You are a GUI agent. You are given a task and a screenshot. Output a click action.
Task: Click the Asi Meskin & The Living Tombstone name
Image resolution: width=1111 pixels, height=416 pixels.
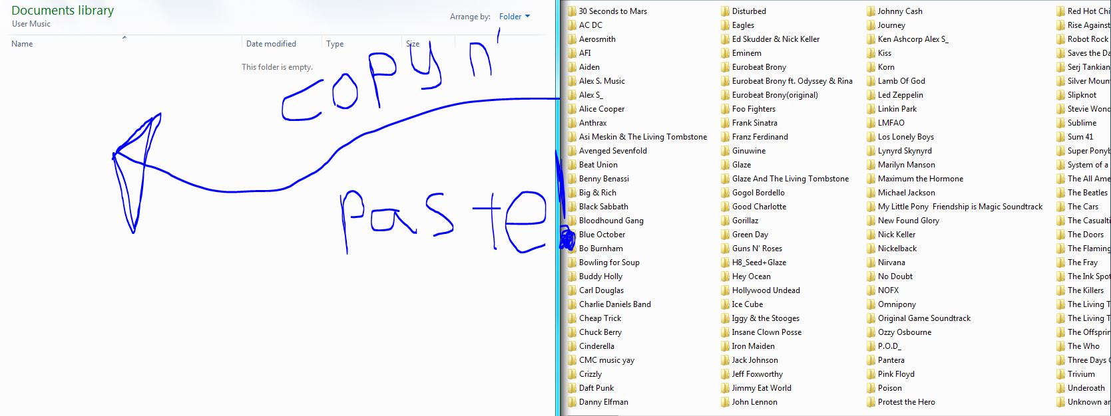[x=643, y=137]
